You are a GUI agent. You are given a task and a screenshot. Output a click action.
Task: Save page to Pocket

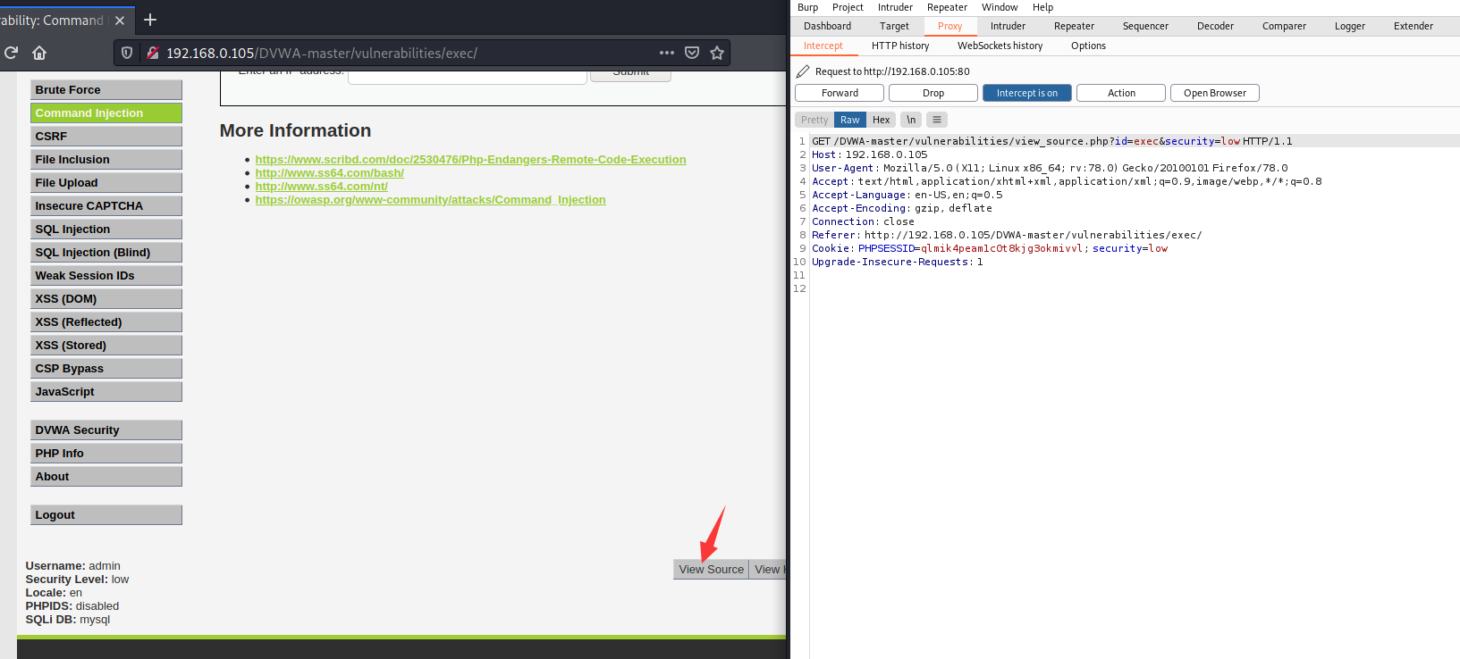pos(692,53)
